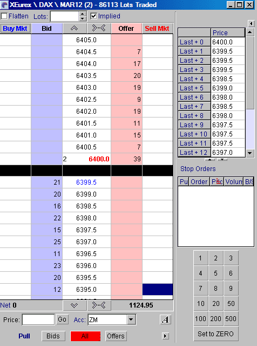Click the Sell Mkt column header
Image resolution: width=257 pixels, height=346 pixels.
[157, 29]
